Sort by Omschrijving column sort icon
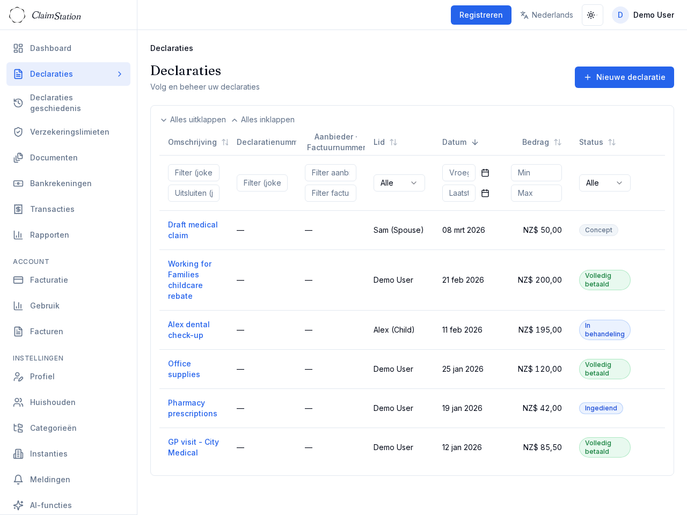The height and width of the screenshot is (515, 687). coord(225,142)
